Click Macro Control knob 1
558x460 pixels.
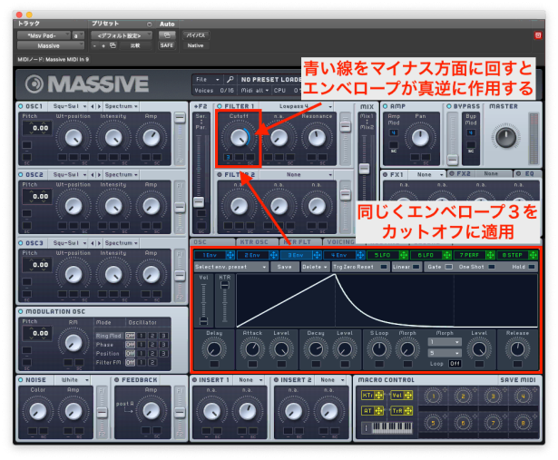(x=434, y=396)
